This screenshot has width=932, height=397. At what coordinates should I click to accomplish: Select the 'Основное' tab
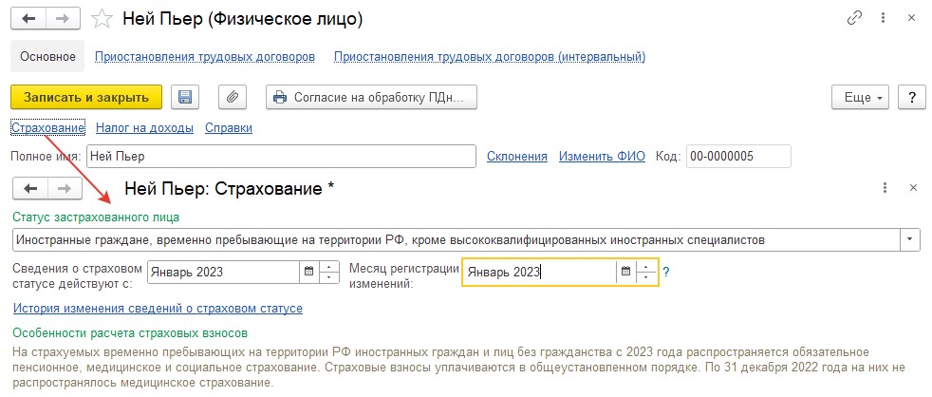48,57
